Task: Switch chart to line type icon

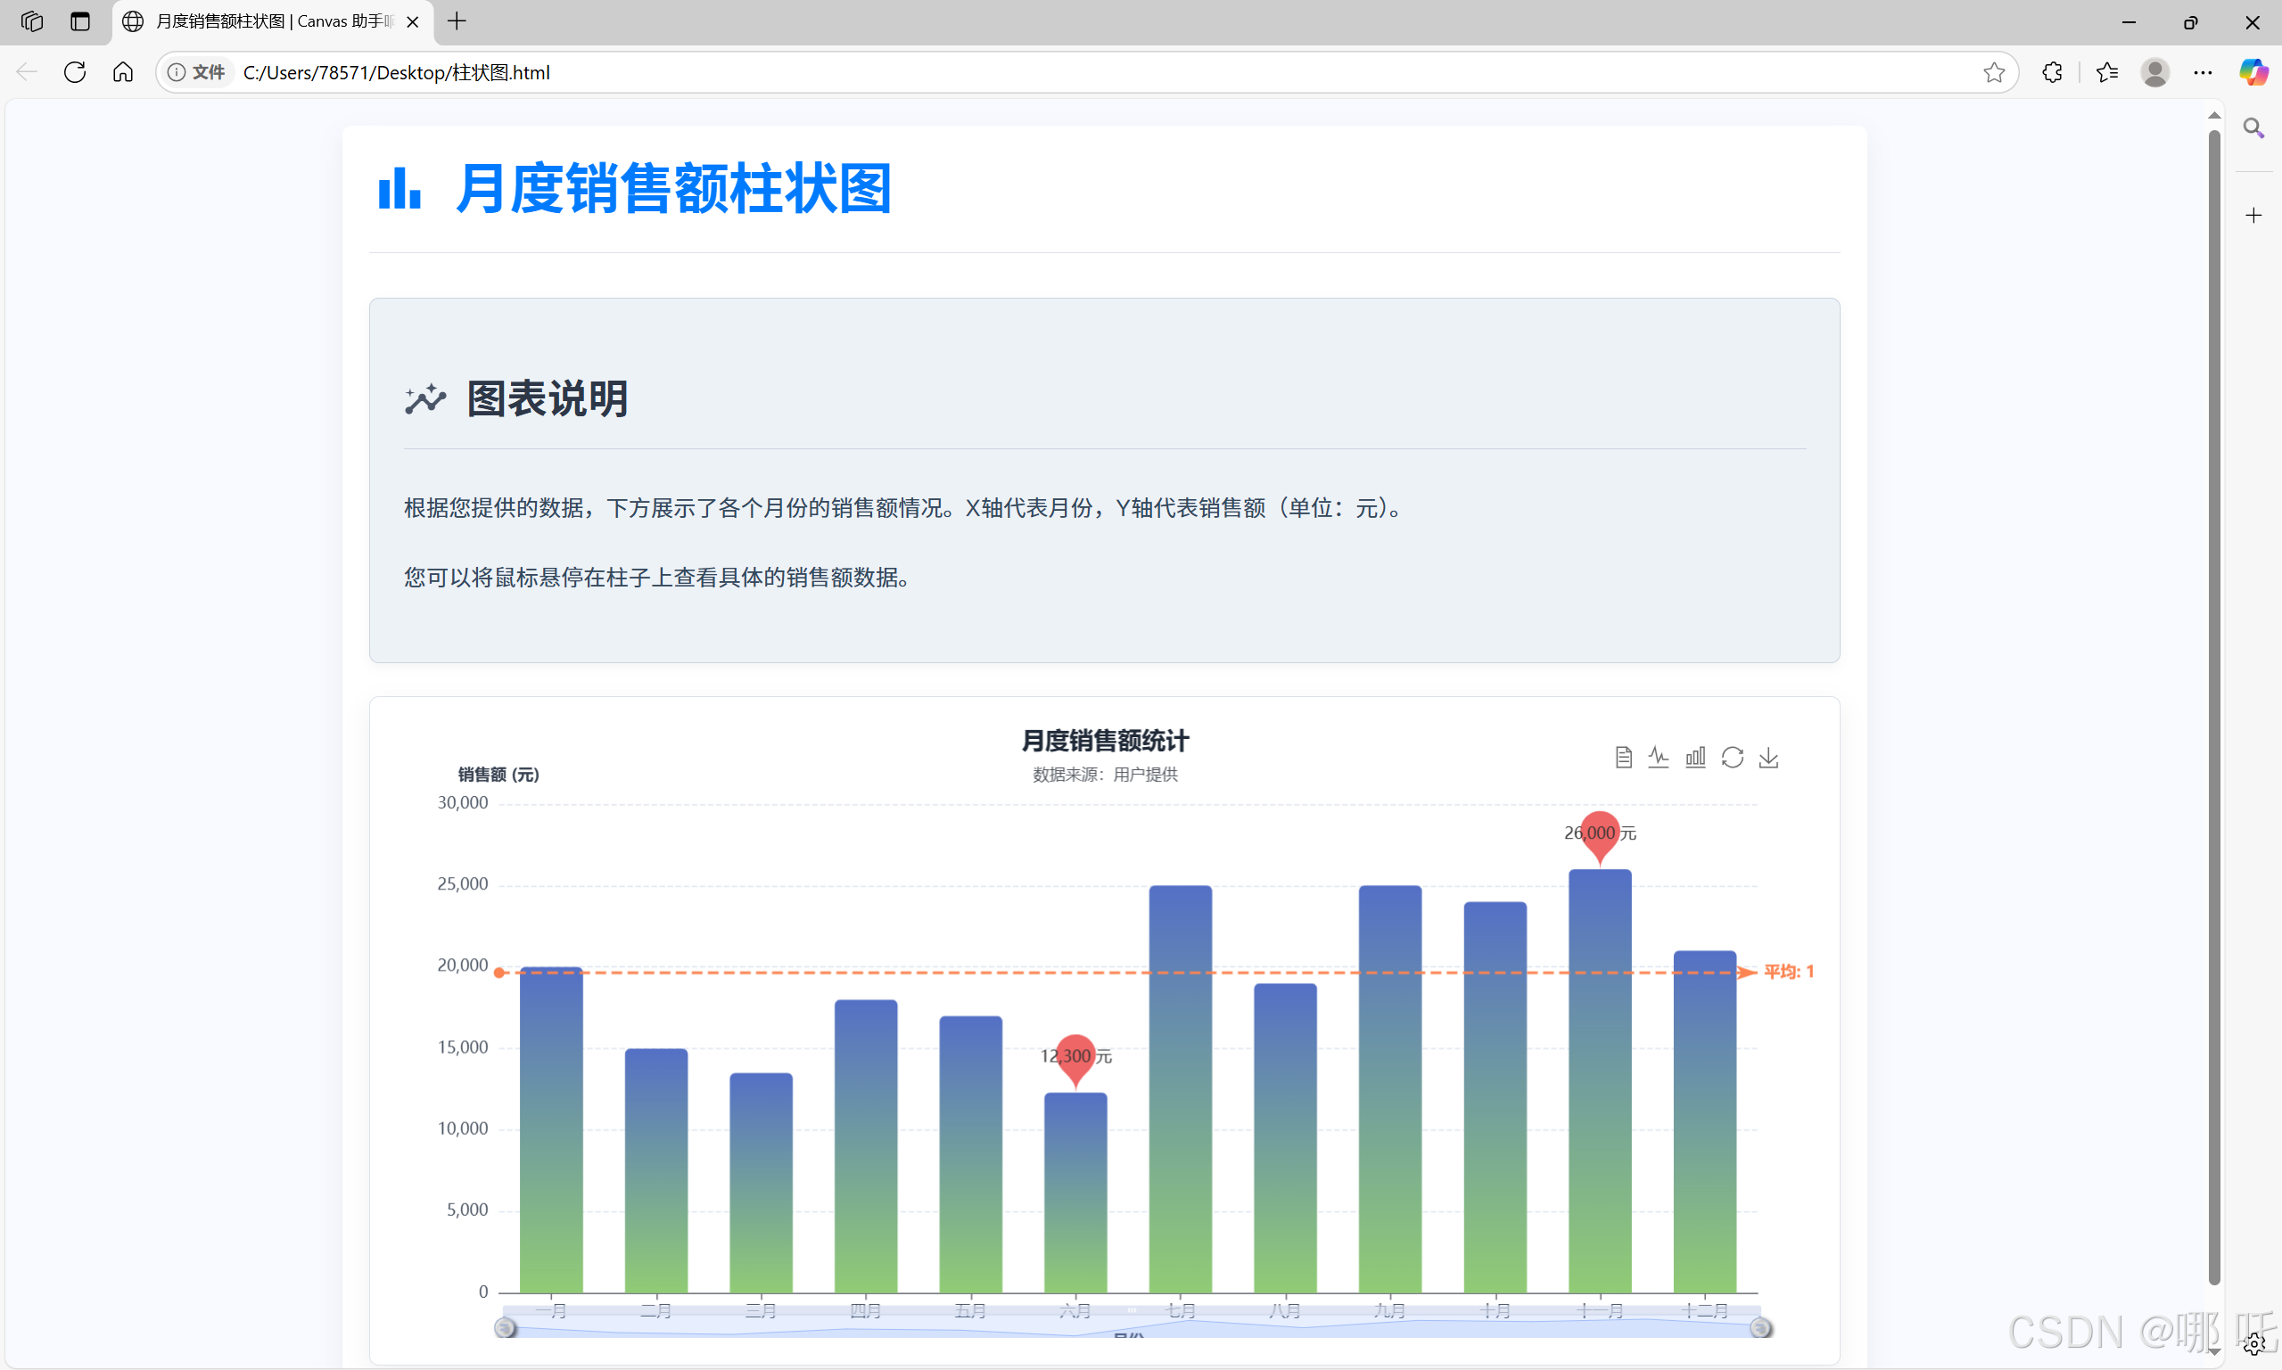Action: click(1659, 757)
